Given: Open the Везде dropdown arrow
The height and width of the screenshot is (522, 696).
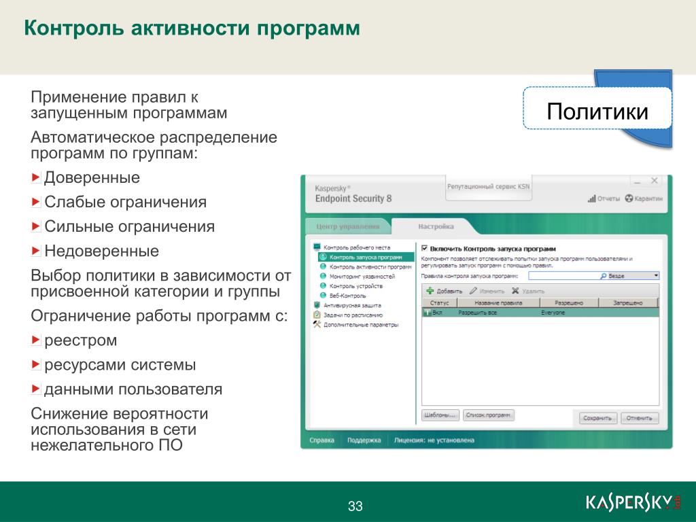Looking at the screenshot, I should tap(656, 276).
